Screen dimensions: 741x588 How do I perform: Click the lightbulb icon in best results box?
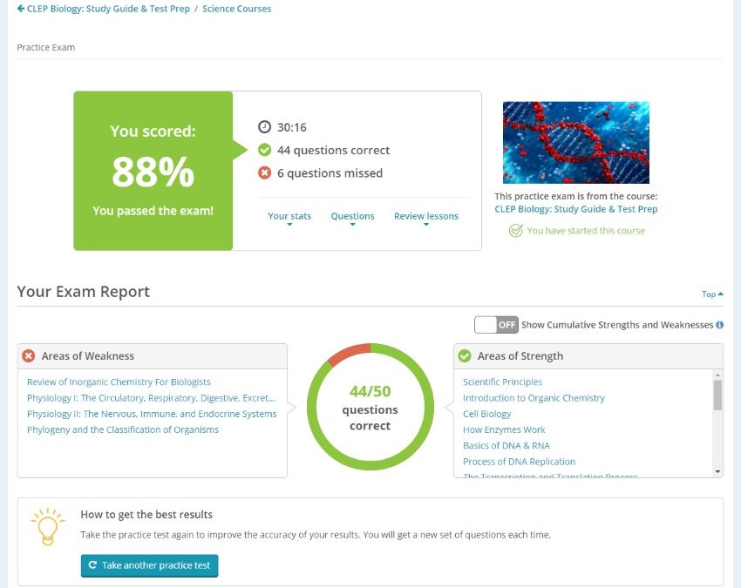coord(48,527)
